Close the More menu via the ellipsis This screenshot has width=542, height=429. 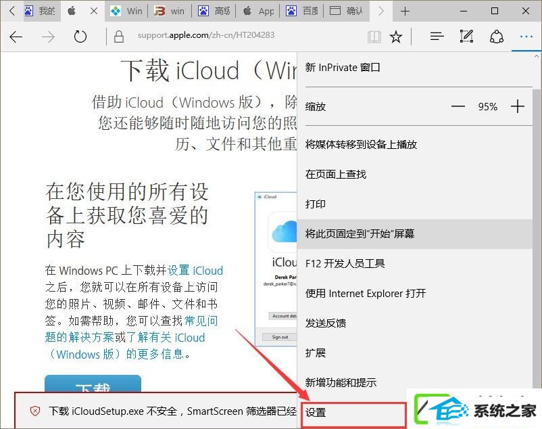point(526,37)
